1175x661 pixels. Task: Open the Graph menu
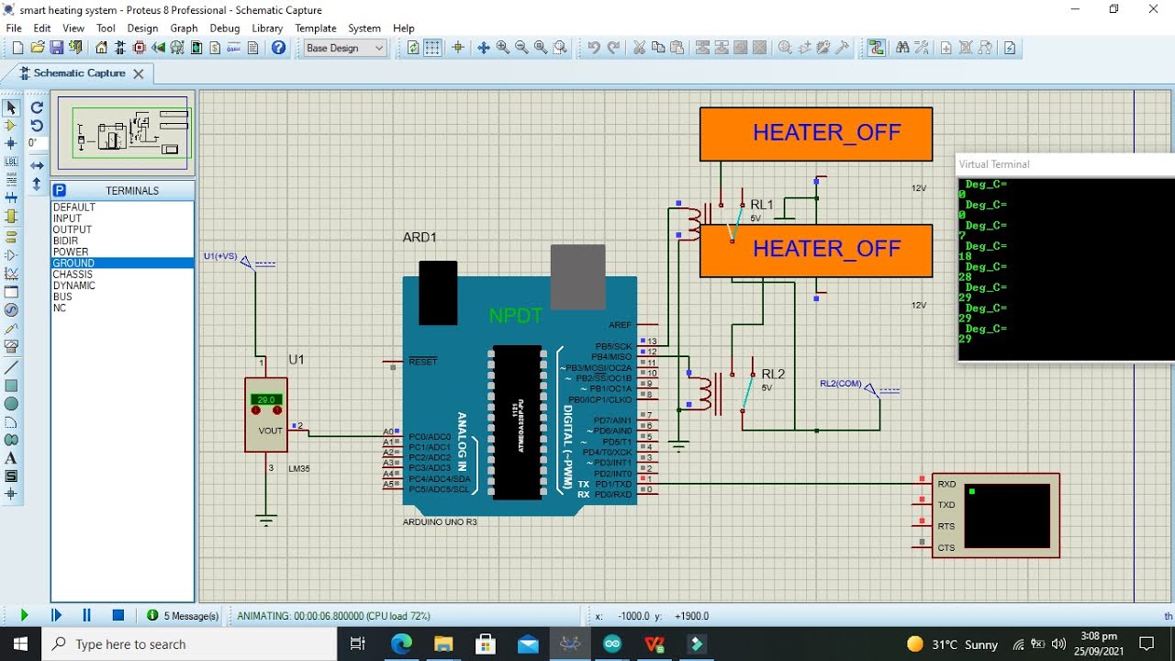coord(184,28)
